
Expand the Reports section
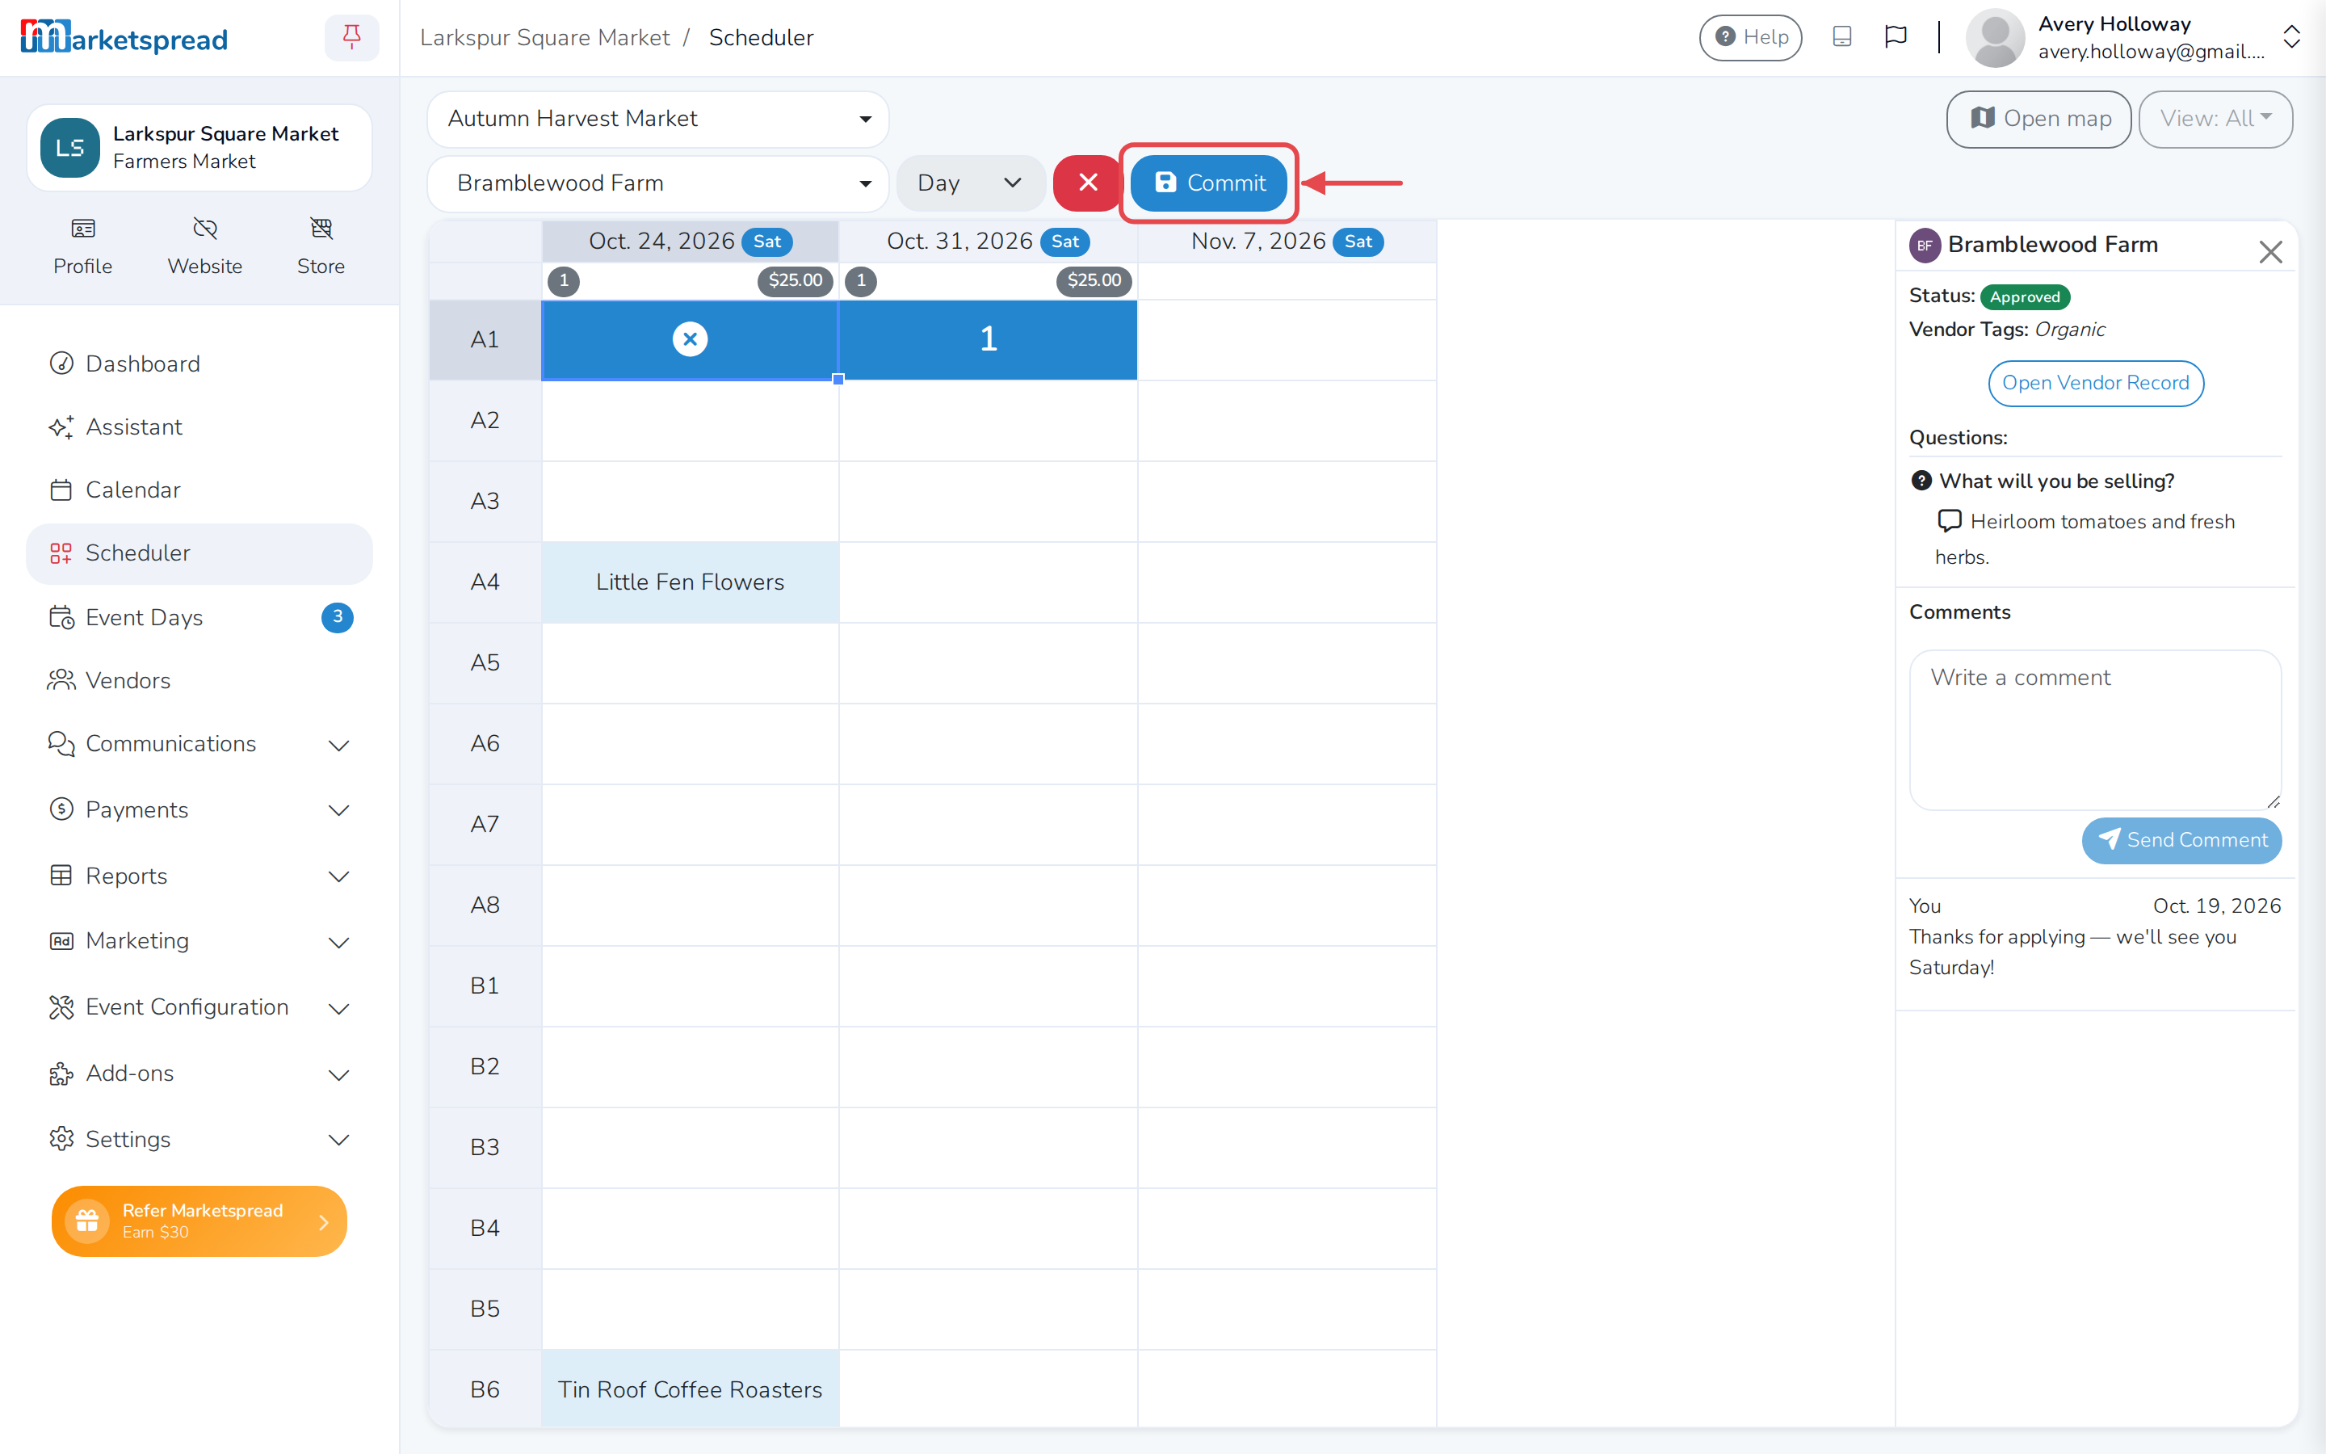coord(199,876)
